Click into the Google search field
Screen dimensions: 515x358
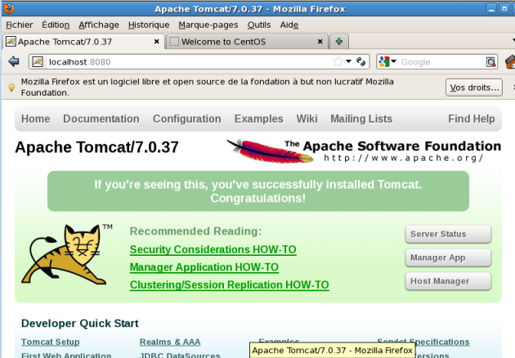[441, 62]
